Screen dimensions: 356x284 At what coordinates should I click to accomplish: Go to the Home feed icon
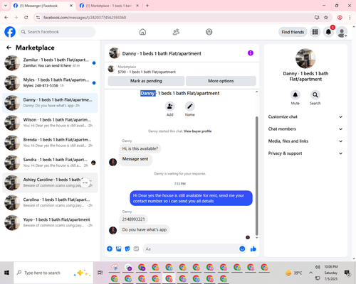tap(142, 32)
